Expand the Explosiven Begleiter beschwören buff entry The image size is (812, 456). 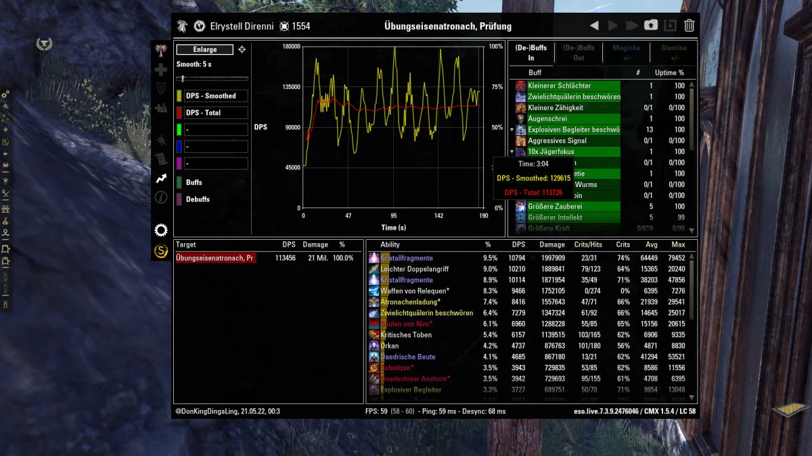click(512, 129)
